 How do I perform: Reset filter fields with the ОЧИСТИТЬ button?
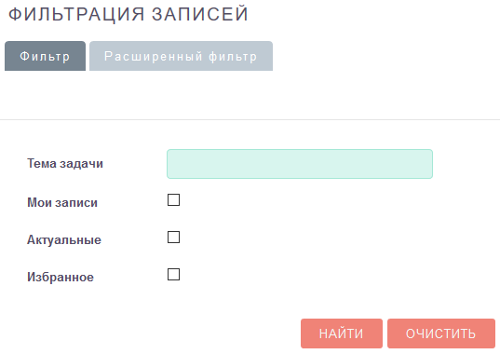pos(441,334)
